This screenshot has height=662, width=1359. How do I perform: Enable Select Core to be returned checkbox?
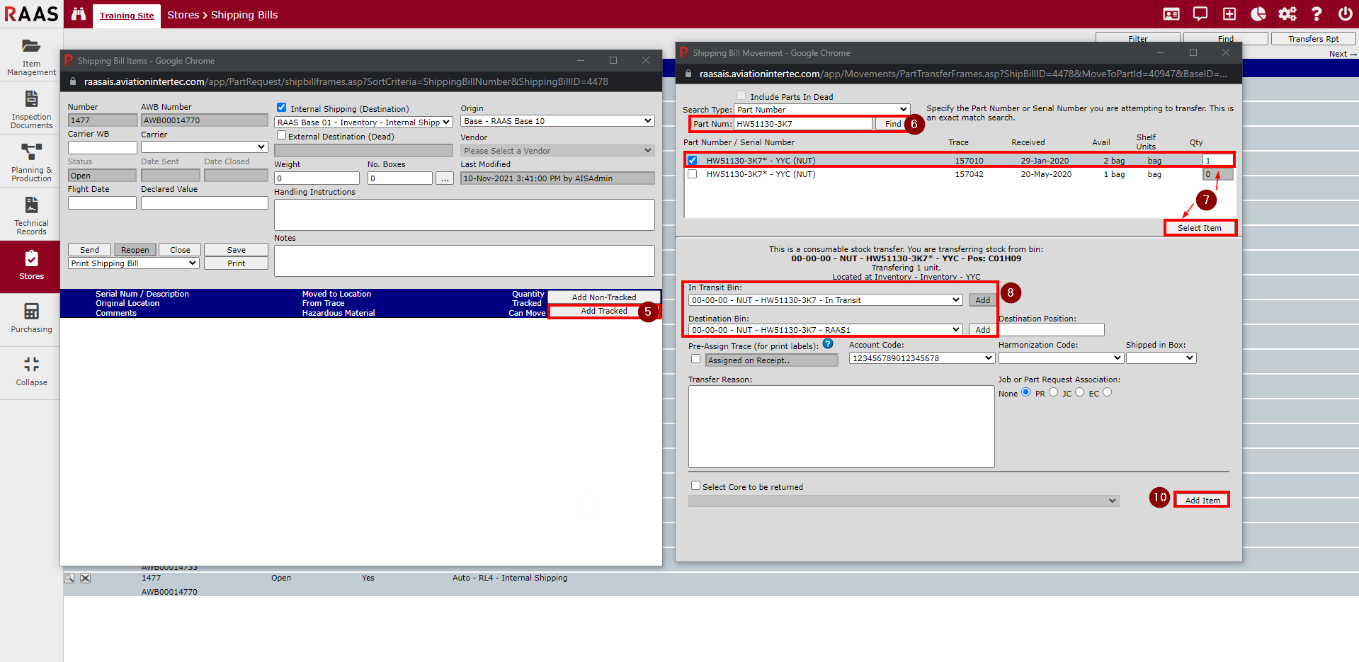tap(695, 486)
